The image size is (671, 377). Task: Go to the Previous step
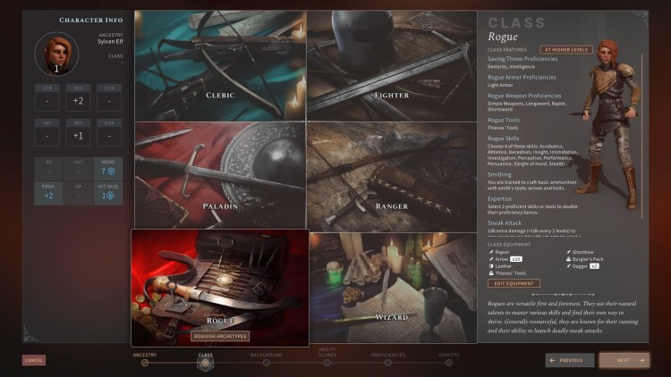pyautogui.click(x=569, y=360)
